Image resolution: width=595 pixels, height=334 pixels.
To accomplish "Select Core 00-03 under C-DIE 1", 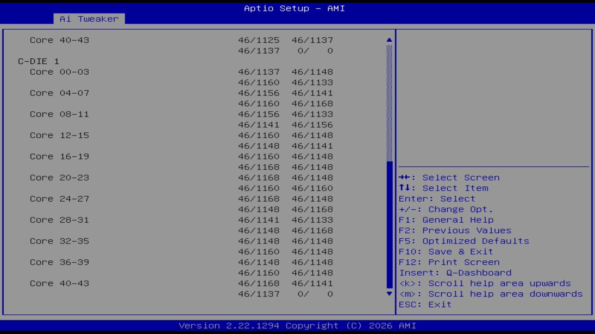I will (x=59, y=72).
